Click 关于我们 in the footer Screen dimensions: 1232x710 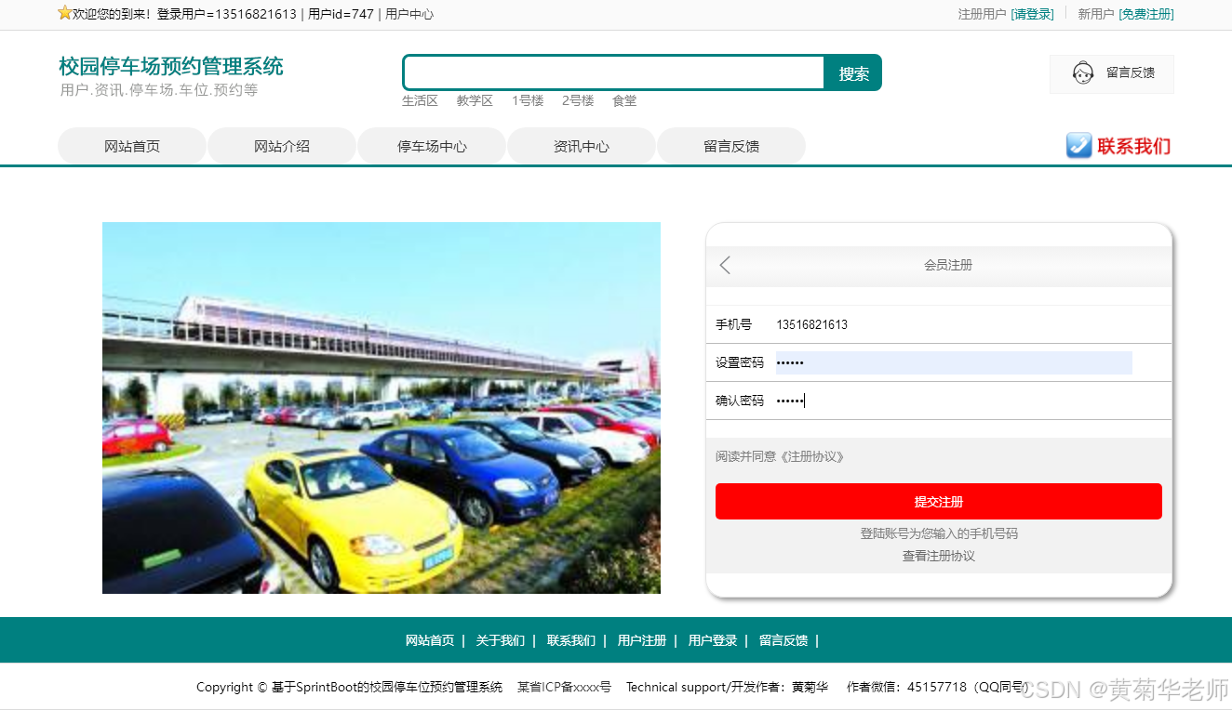tap(501, 640)
